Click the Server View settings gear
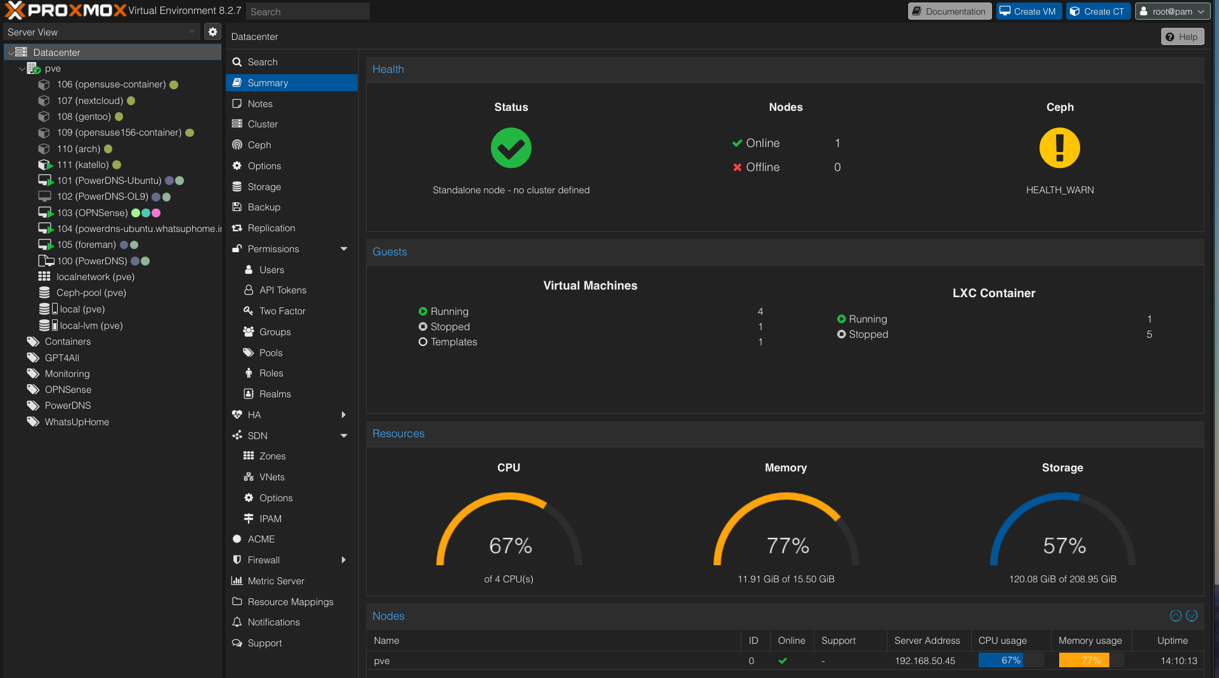Viewport: 1219px width, 678px height. [212, 31]
